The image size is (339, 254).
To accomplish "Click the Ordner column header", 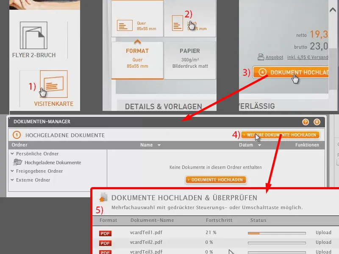I will click(x=19, y=145).
